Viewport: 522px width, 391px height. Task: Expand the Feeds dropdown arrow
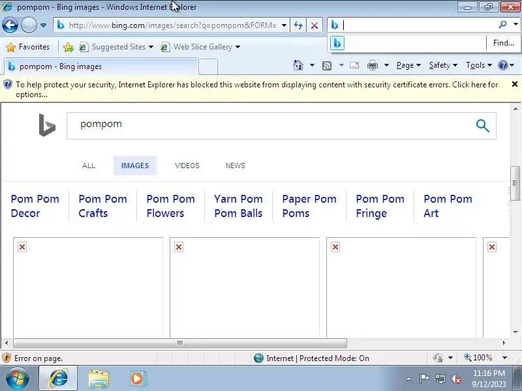pyautogui.click(x=341, y=65)
